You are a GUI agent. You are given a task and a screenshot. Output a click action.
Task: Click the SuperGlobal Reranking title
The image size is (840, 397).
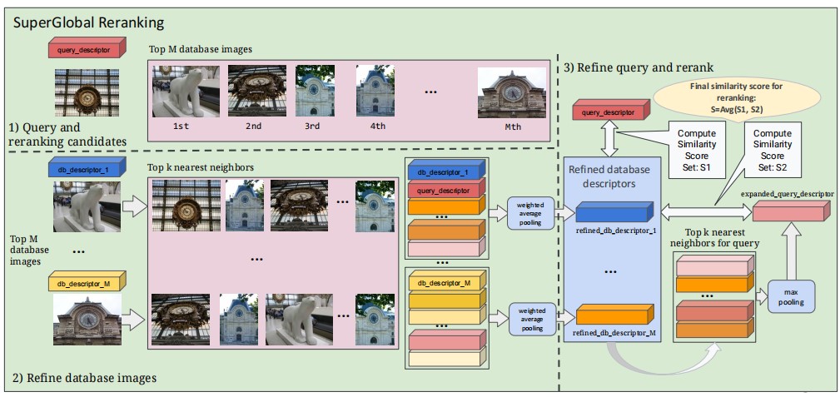pos(88,20)
